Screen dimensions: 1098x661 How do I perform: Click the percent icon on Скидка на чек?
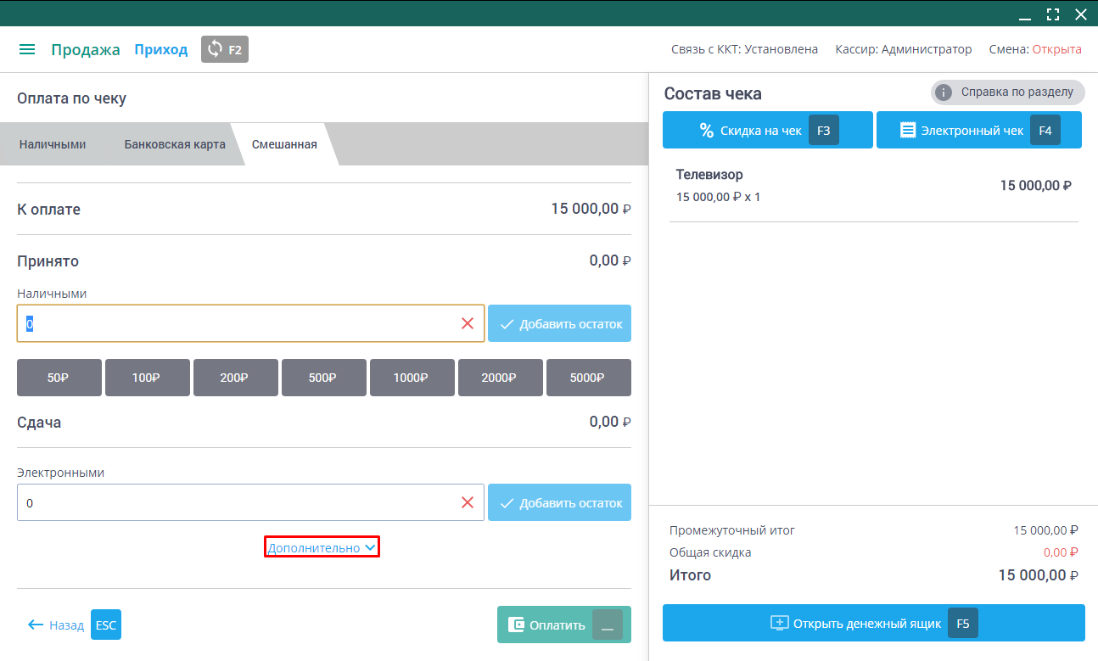706,130
